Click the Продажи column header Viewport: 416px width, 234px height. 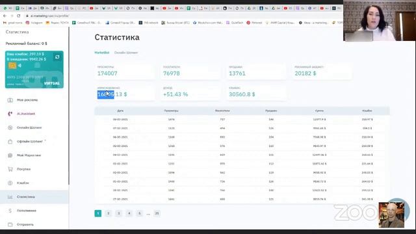(271, 110)
